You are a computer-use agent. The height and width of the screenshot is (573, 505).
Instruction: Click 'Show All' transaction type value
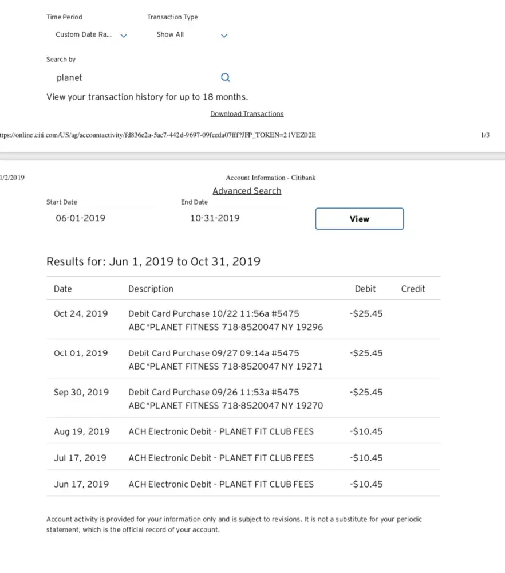click(170, 34)
